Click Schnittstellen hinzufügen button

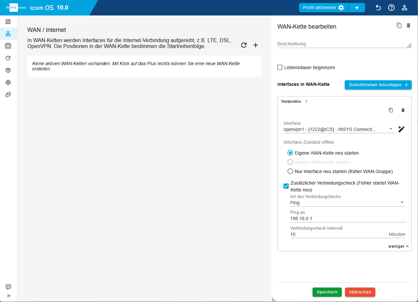coord(378,85)
